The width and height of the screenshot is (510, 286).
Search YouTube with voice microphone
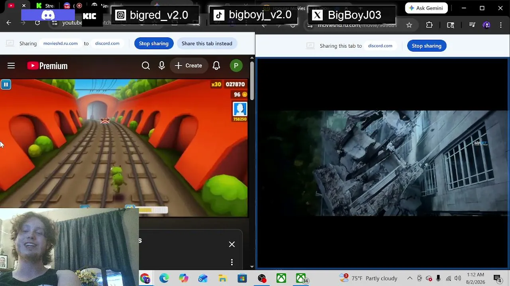point(162,66)
